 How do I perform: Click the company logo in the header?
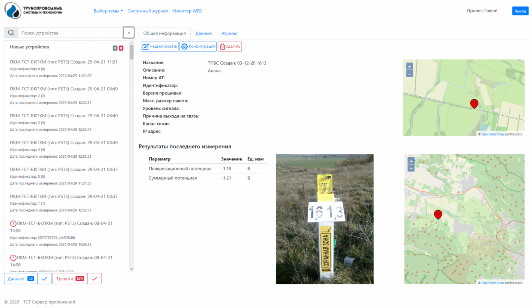tap(34, 11)
